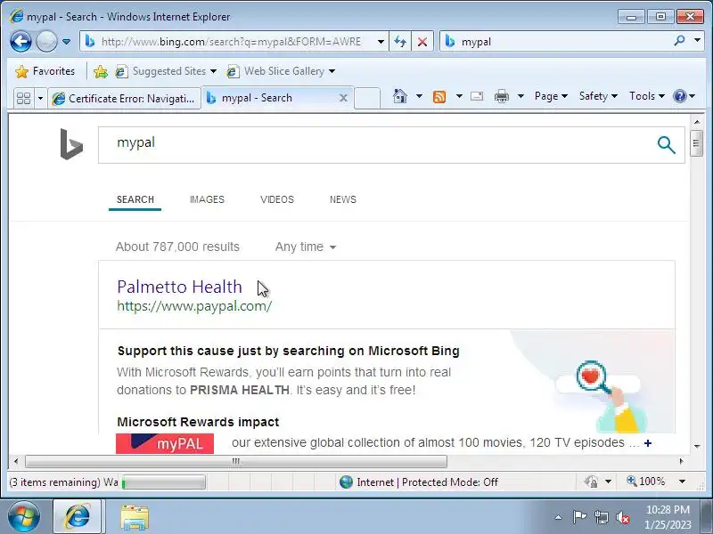Select the VIDEOS tab

click(277, 199)
